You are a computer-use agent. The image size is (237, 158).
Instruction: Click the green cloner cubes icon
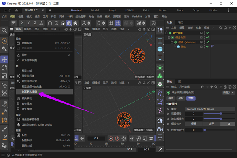coord(160,76)
